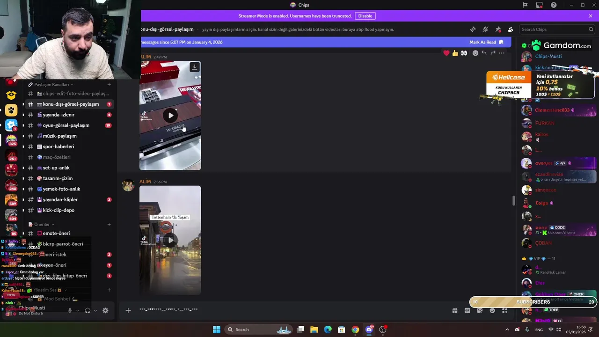This screenshot has width=599, height=337.
Task: Open maç-özetleri channel
Action: 68,157
